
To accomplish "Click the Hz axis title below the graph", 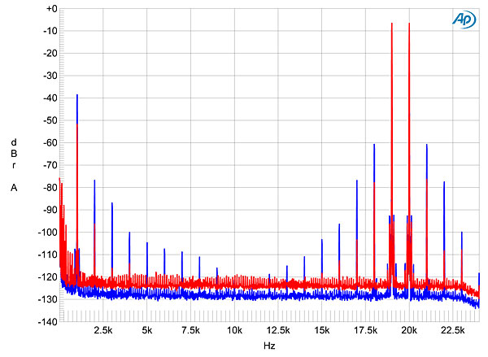I will [268, 346].
